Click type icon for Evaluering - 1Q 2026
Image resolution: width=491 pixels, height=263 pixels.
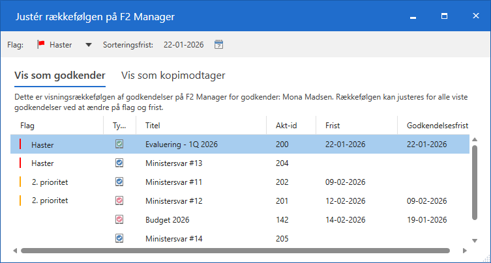point(119,145)
